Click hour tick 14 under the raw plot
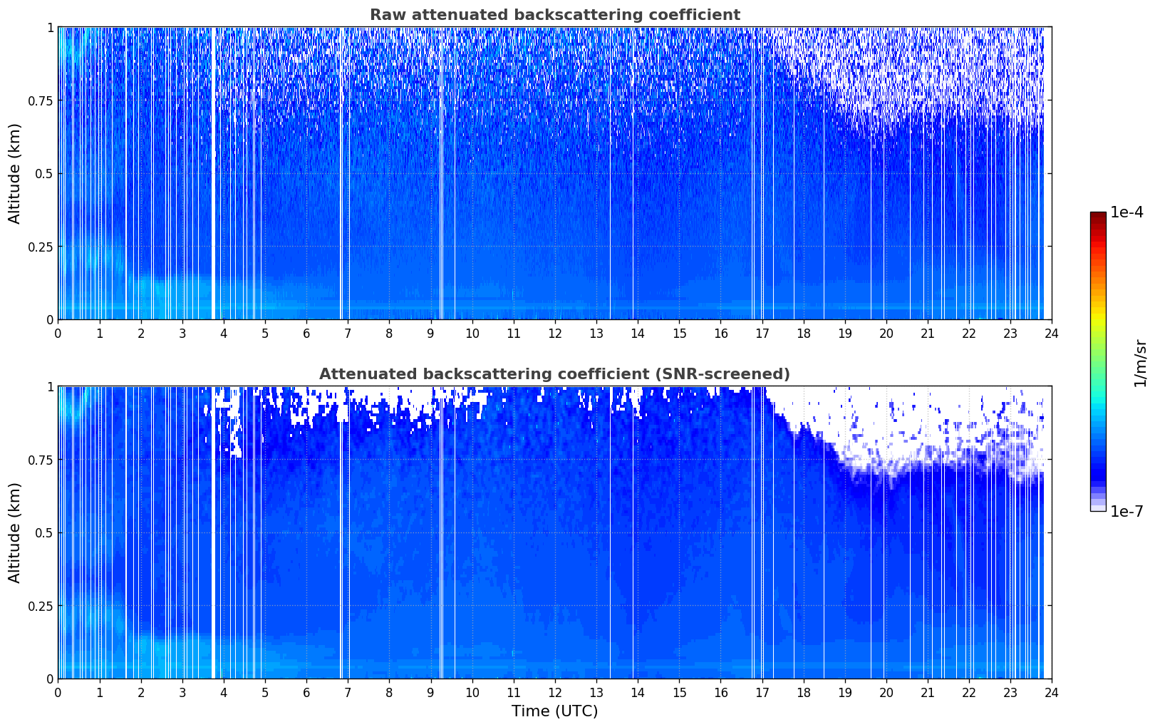This screenshot has width=1155, height=727. tap(638, 333)
